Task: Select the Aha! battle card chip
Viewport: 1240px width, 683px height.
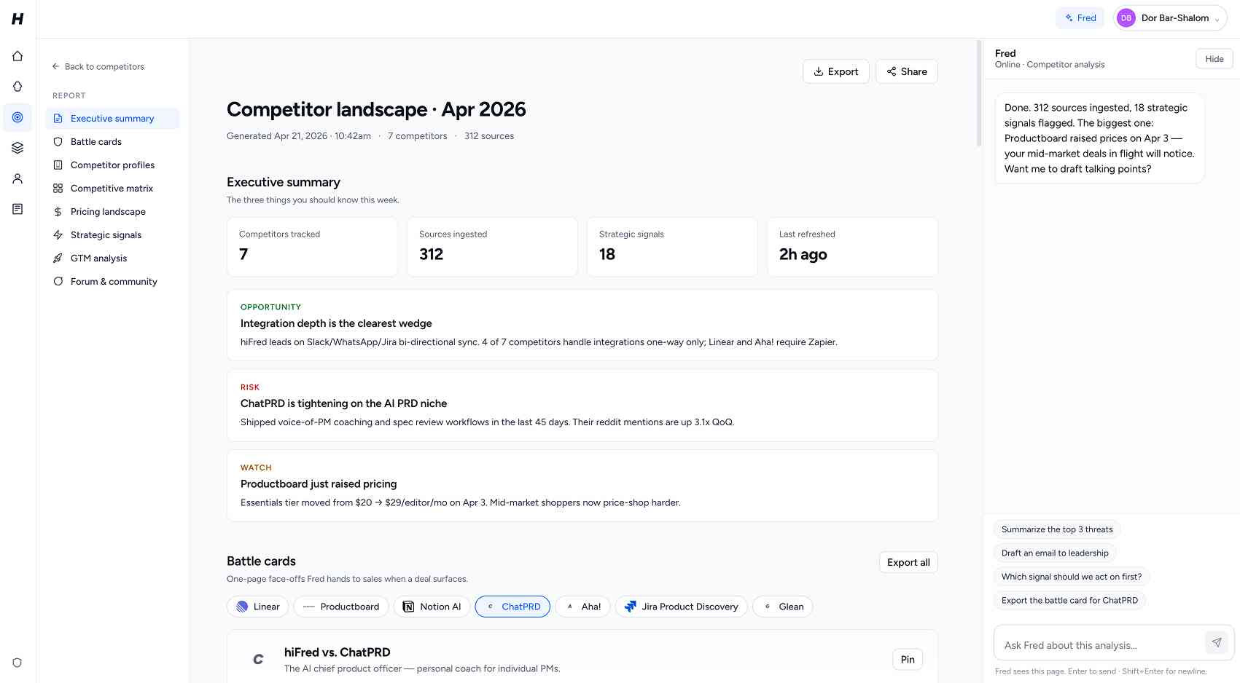Action: click(583, 607)
